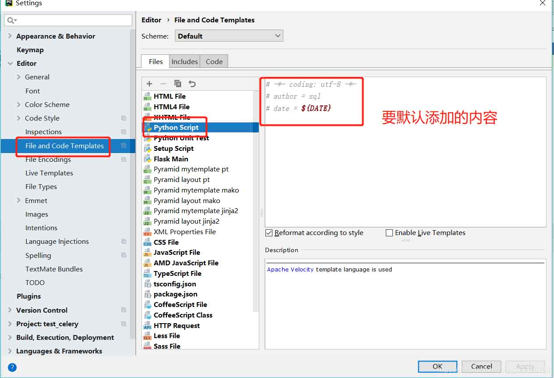Viewport: 554px width, 378px height.
Task: Open File Types settings
Action: tap(41, 186)
